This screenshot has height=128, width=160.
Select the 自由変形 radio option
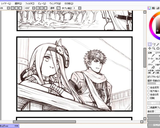point(148,88)
